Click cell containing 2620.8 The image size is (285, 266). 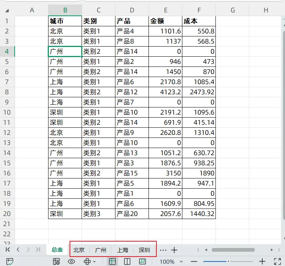coord(165,133)
